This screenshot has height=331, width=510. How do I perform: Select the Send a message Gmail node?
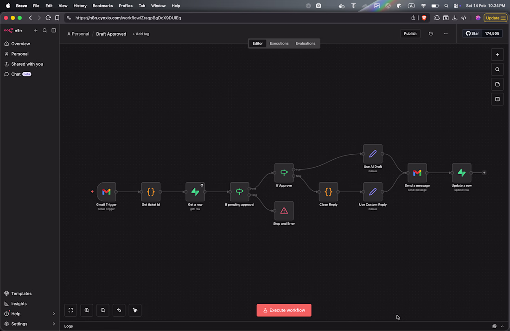coord(417,173)
